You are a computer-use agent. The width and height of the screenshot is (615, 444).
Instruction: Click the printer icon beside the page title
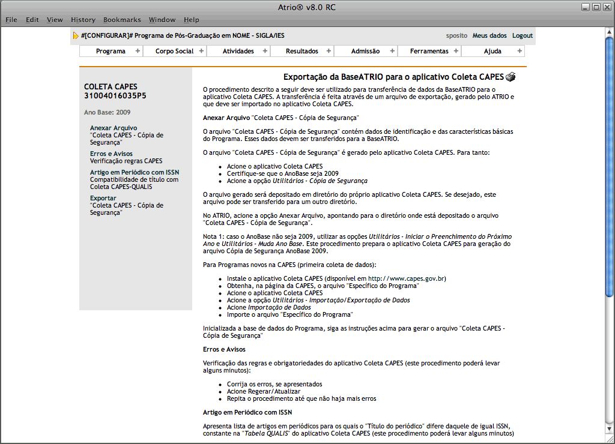(x=510, y=77)
